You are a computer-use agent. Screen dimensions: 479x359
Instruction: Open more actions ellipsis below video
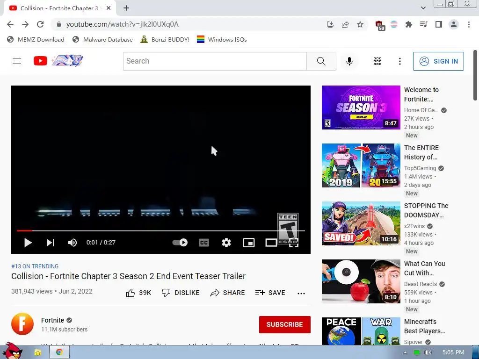[301, 294]
